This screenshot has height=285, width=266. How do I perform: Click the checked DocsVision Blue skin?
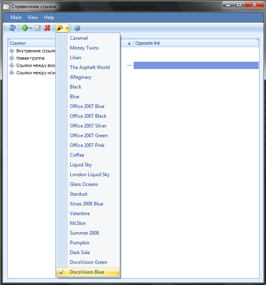coord(88,272)
